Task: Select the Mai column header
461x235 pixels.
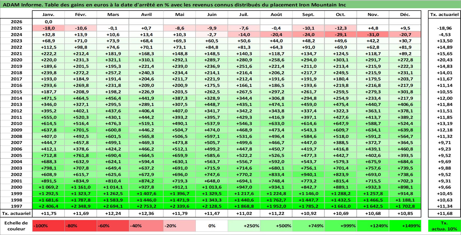Action: point(180,14)
